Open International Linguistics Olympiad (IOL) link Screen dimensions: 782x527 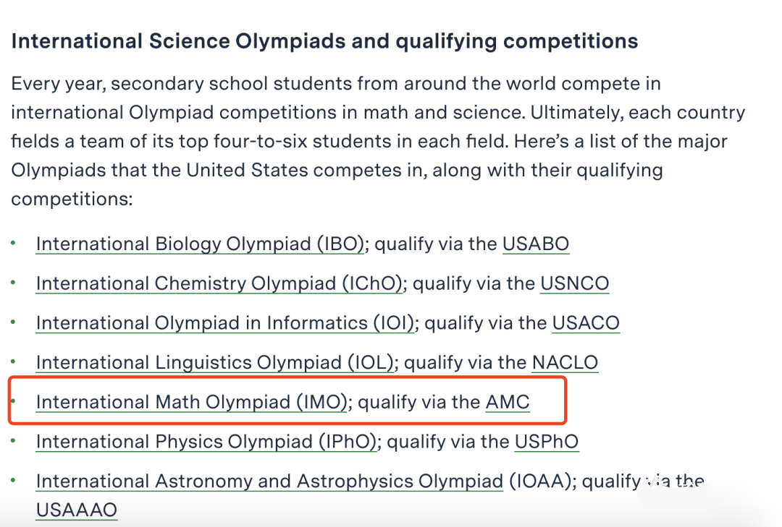pos(215,362)
